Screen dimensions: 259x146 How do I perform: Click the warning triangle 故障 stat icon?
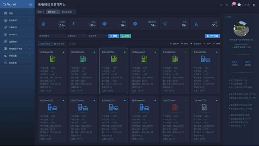196,24
